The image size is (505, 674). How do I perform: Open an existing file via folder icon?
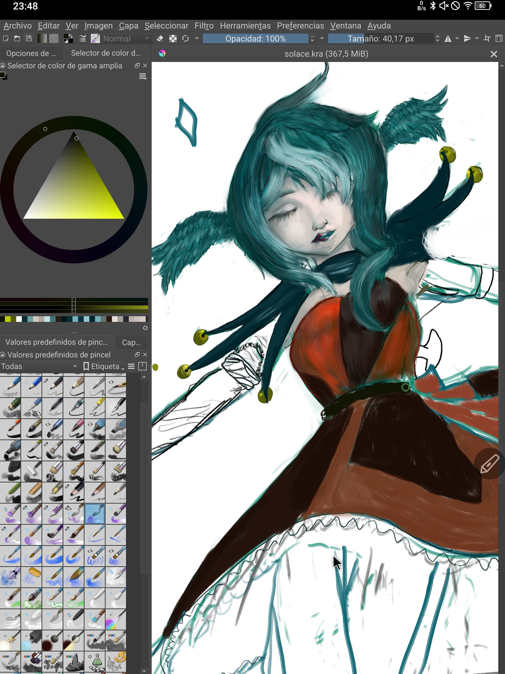[17, 39]
